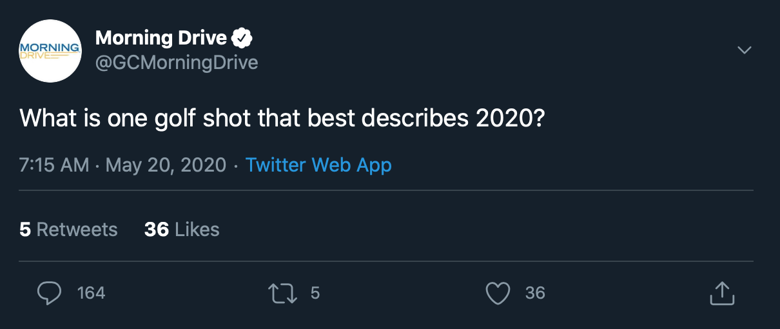Open the Morning Drive display name
This screenshot has width=780, height=329.
point(161,38)
